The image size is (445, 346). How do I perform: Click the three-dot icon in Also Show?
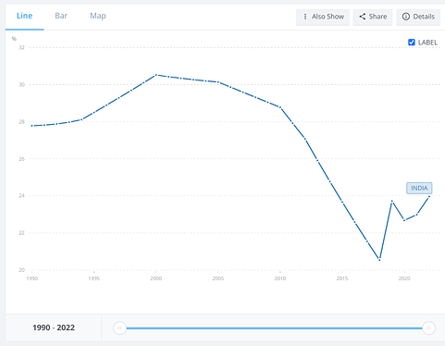305,17
